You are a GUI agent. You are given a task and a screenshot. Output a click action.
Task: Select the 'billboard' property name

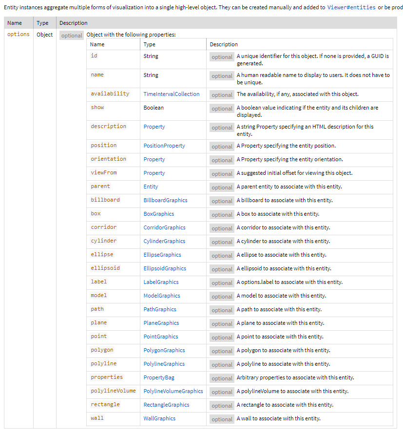[105, 200]
